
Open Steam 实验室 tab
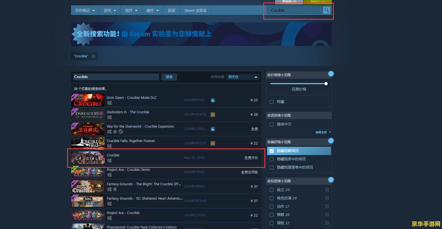point(195,10)
